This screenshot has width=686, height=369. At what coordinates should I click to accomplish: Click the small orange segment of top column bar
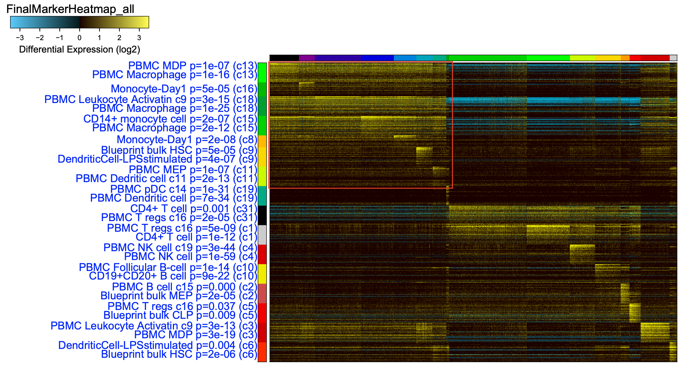[625, 58]
